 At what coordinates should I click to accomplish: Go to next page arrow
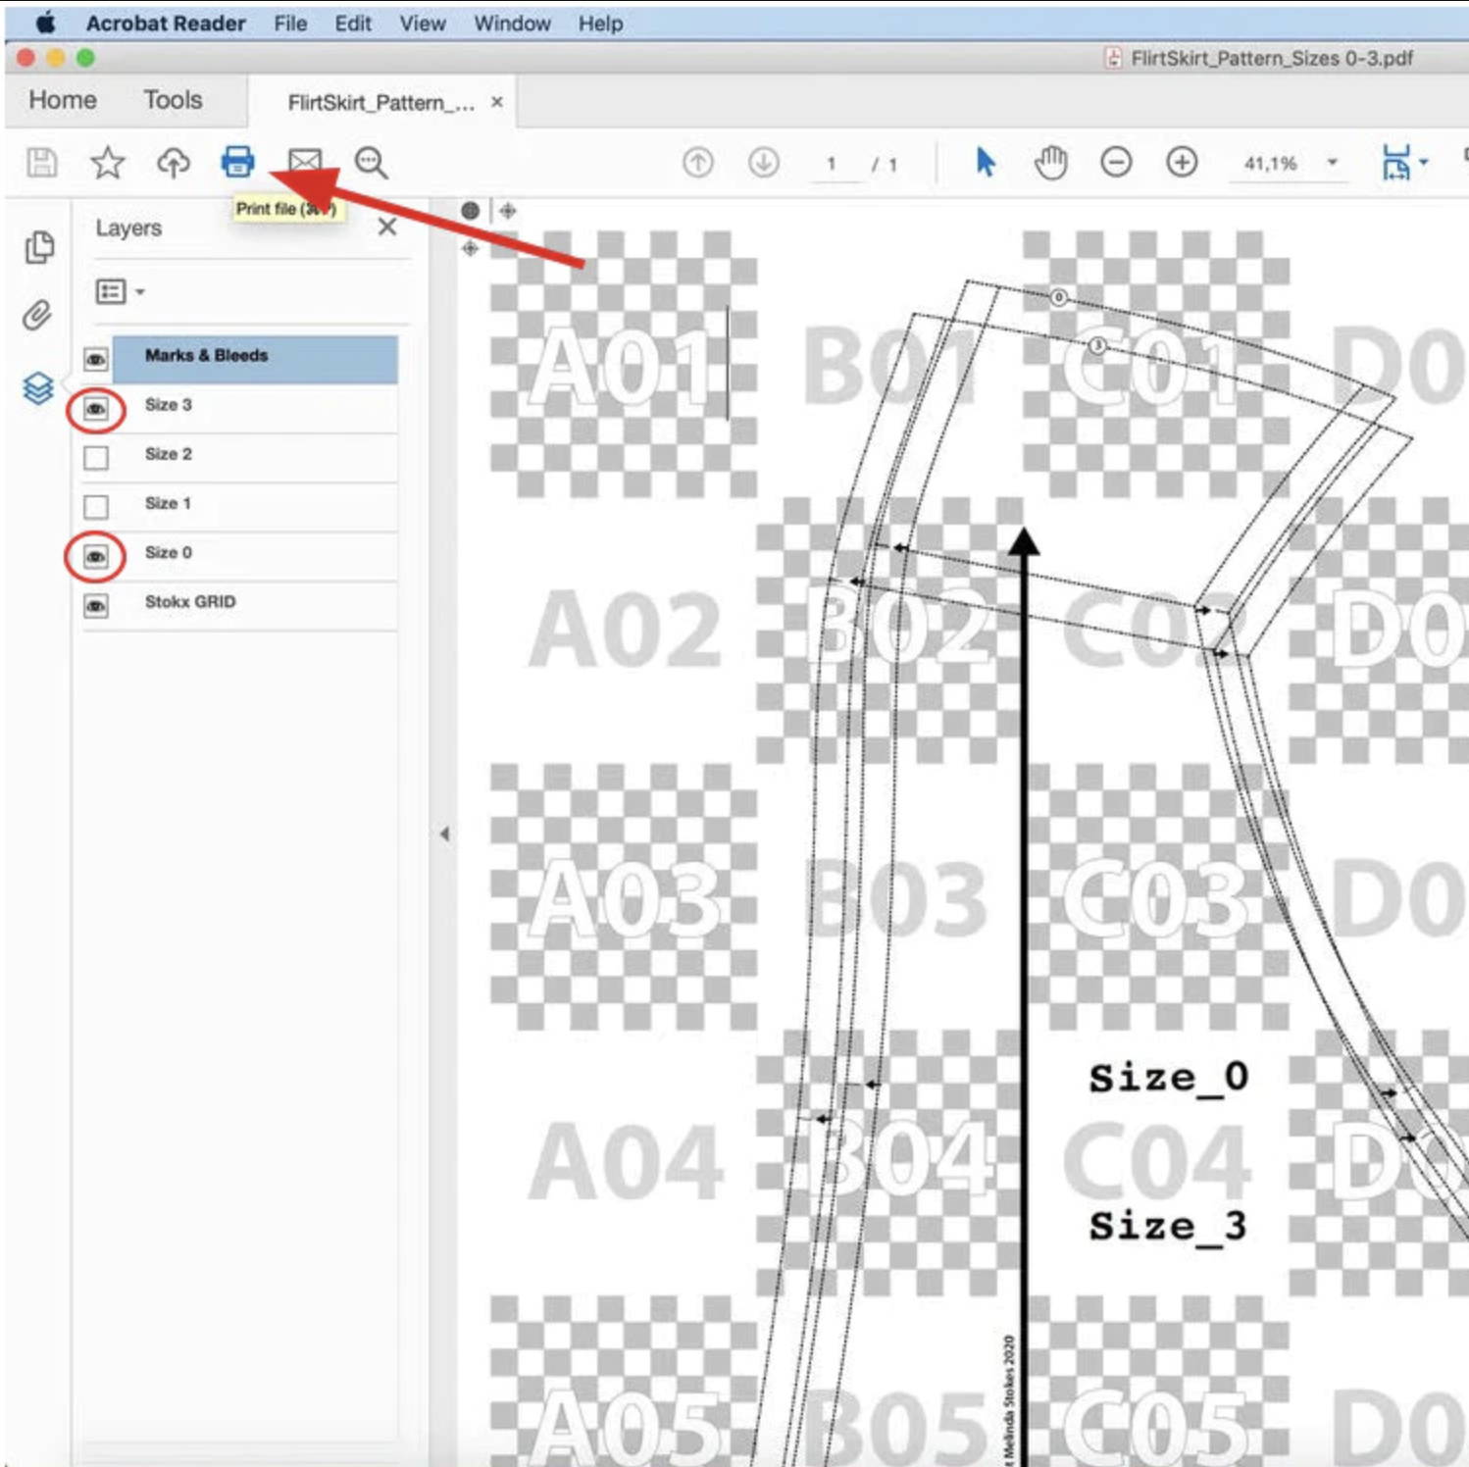(x=764, y=163)
